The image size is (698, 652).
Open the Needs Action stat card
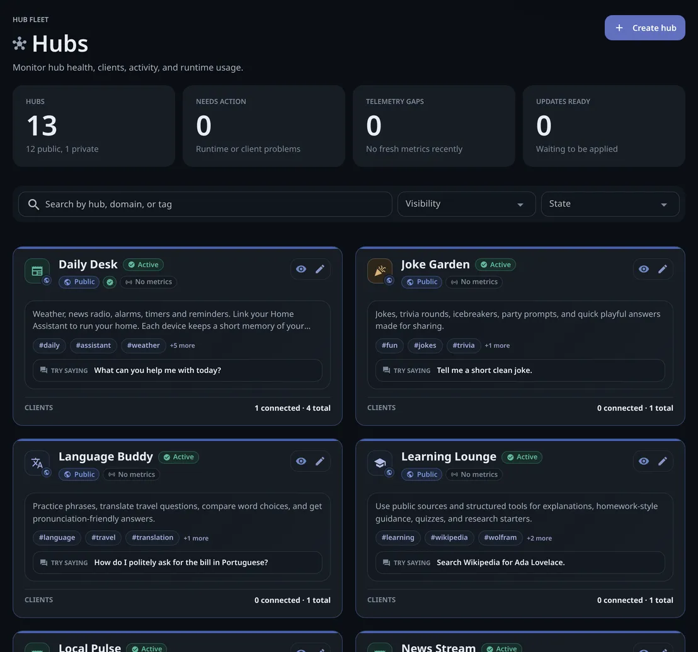coord(263,126)
